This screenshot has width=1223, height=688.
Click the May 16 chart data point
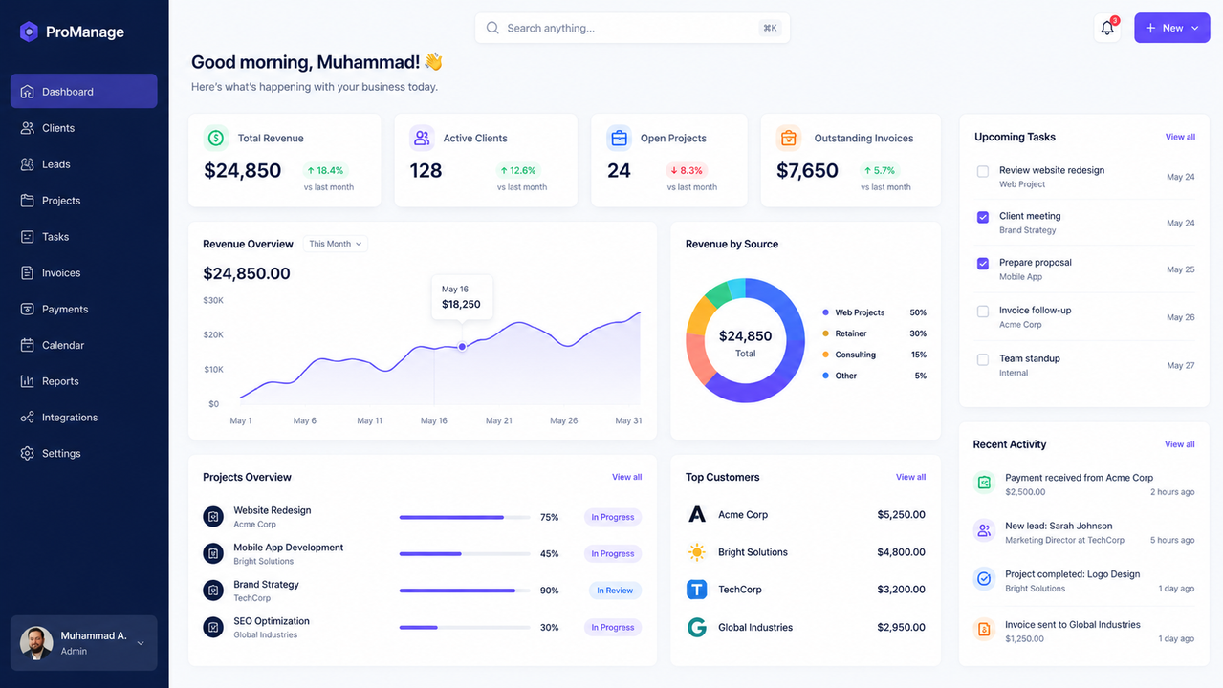[x=462, y=346]
